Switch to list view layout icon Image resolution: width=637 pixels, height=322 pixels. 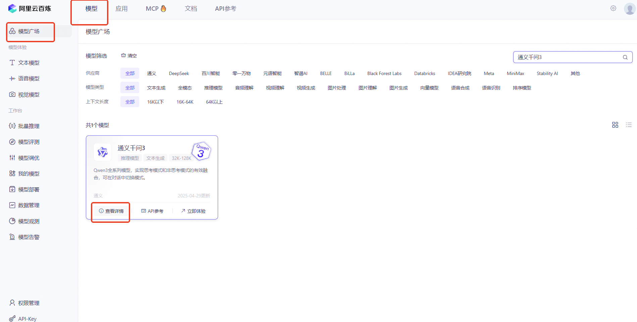[629, 125]
